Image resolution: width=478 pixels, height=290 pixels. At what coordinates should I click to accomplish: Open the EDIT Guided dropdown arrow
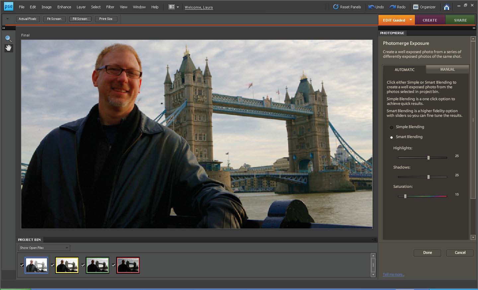(411, 20)
